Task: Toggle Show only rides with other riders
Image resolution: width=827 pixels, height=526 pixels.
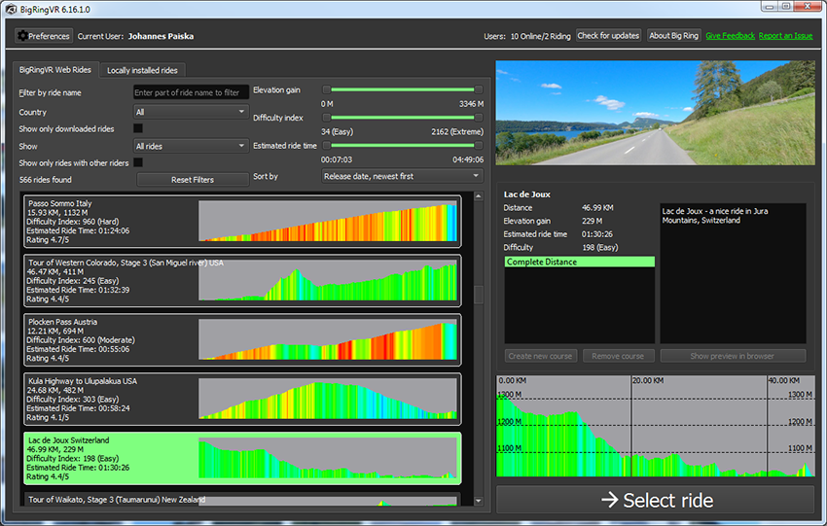Action: [x=138, y=162]
